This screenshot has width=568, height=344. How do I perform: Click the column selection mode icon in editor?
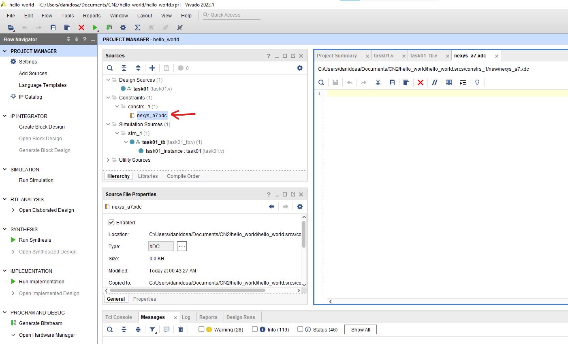pos(449,82)
